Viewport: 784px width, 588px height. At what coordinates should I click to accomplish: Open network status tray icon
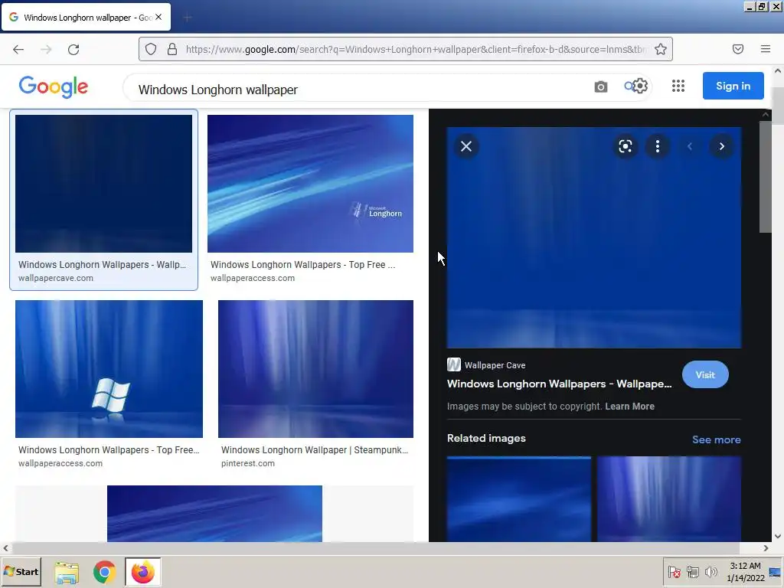point(692,572)
